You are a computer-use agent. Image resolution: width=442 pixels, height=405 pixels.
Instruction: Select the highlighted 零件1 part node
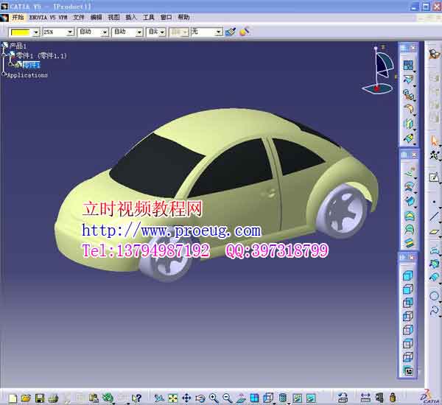31,65
